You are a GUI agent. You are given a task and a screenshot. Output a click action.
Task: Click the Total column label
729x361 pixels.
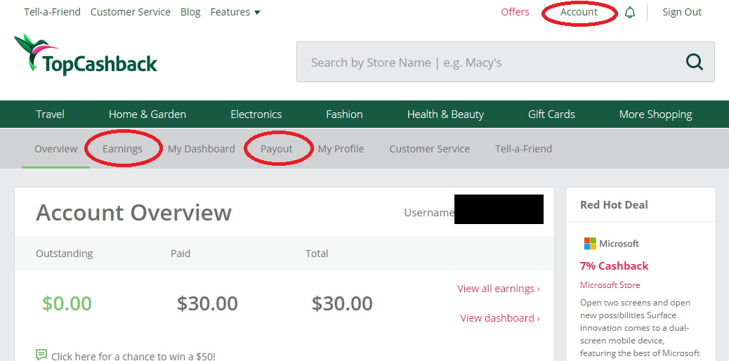[x=317, y=254]
